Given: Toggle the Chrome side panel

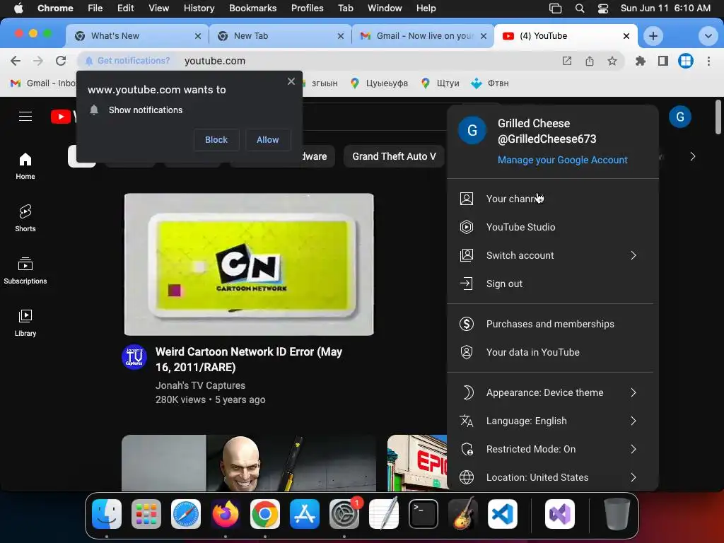Looking at the screenshot, I should [x=663, y=61].
